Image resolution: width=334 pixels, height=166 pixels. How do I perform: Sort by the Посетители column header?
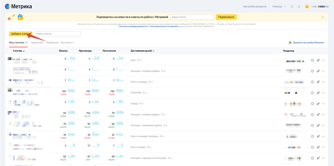(x=109, y=51)
